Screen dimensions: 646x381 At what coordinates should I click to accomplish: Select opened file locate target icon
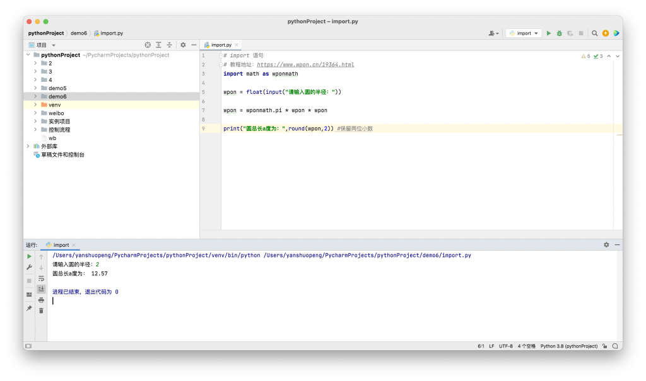coord(148,45)
